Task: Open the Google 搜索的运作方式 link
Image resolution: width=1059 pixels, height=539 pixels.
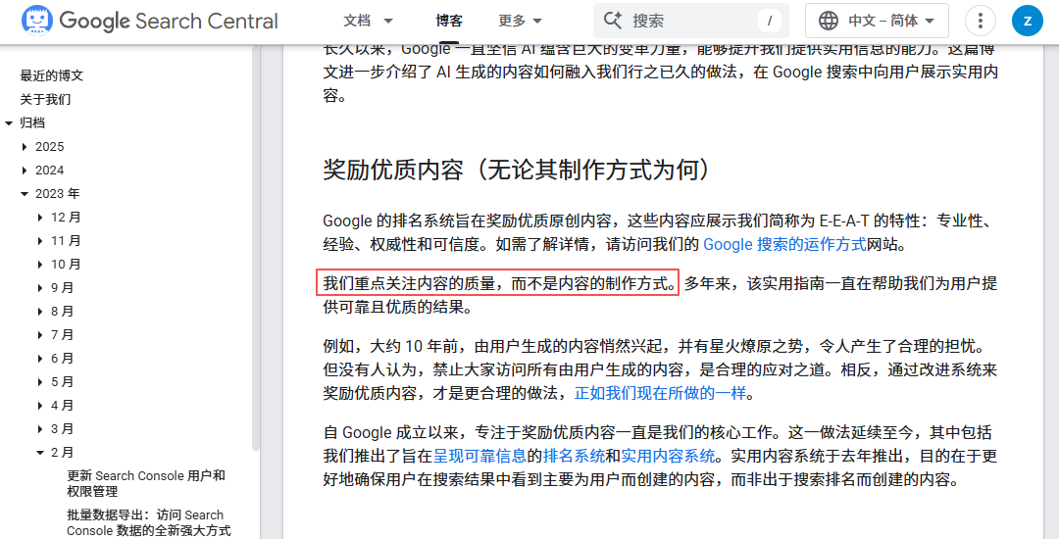Action: 784,244
